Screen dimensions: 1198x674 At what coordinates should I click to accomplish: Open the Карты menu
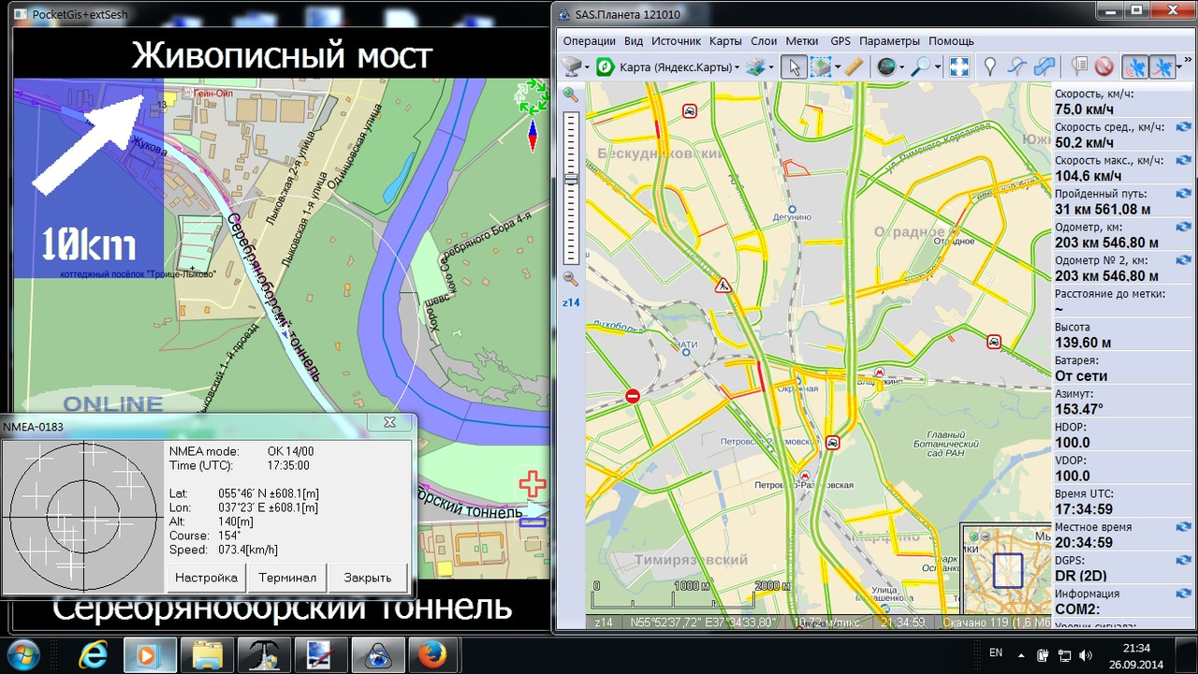(x=725, y=41)
